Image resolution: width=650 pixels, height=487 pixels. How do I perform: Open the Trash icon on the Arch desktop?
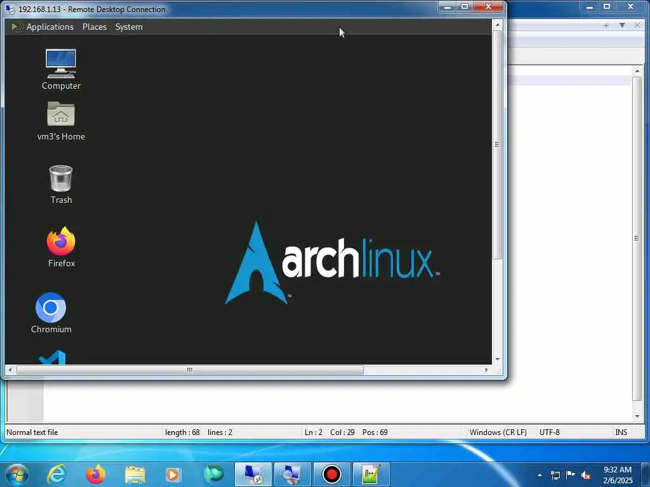tap(61, 185)
